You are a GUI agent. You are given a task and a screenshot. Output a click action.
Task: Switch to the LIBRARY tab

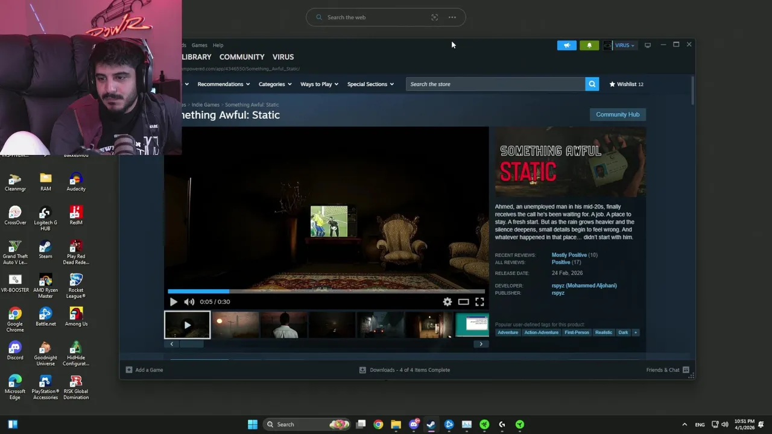pyautogui.click(x=197, y=57)
